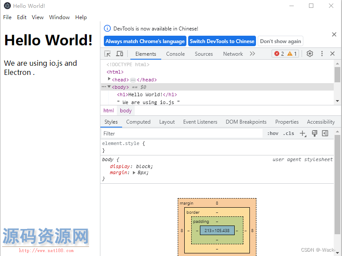Expand the margin shorthand property triangle
Viewport: 342px width, 256px height.
tap(134, 173)
